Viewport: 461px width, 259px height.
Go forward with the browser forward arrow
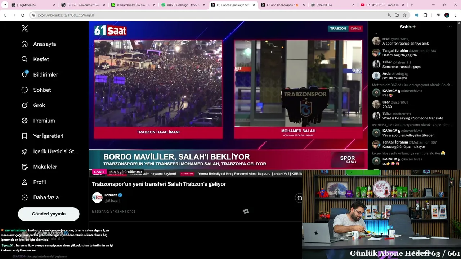point(14,15)
